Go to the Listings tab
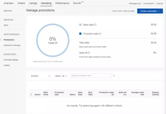Viewport: 166px width, 114px height. [33, 3]
